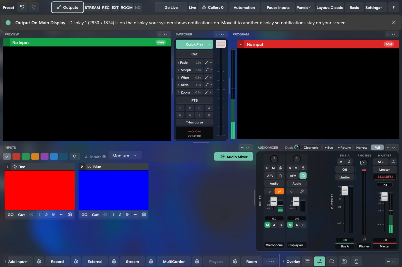Filter inputs by red color swatch
Image resolution: width=402 pixels, height=267 pixels.
click(x=16, y=156)
